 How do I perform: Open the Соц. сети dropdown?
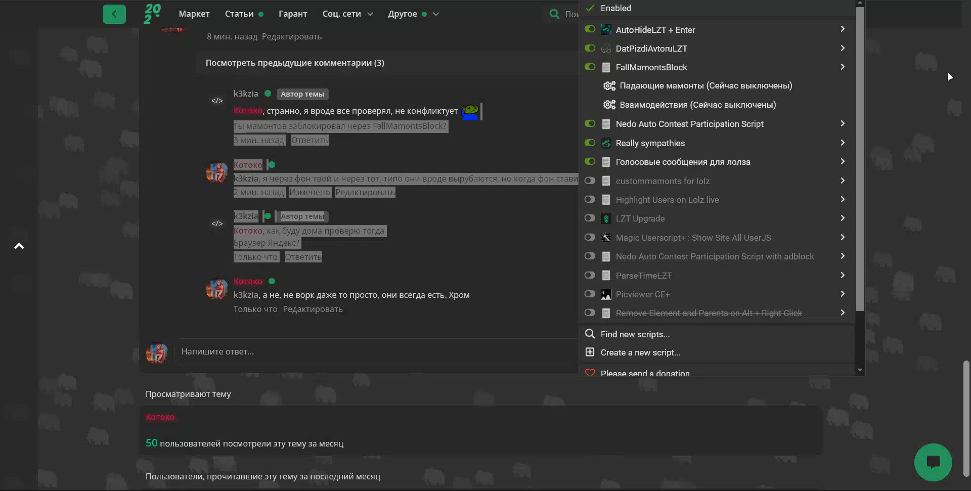[347, 14]
